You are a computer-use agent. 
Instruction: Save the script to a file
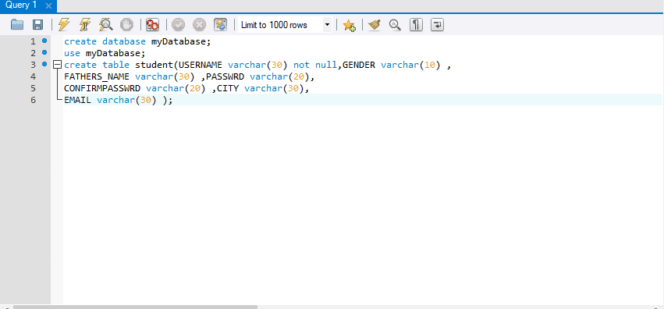37,24
